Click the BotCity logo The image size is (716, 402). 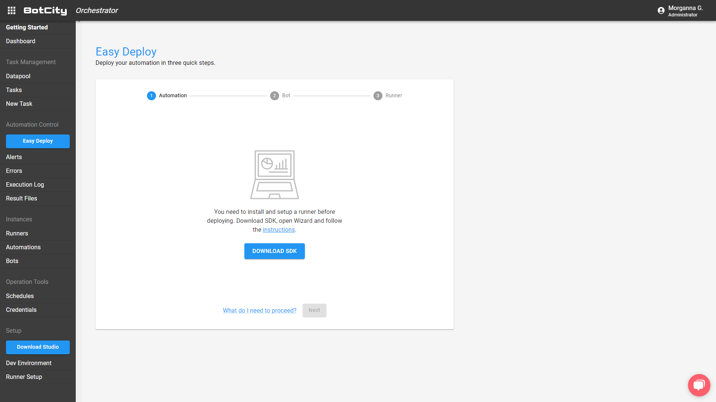pos(45,10)
